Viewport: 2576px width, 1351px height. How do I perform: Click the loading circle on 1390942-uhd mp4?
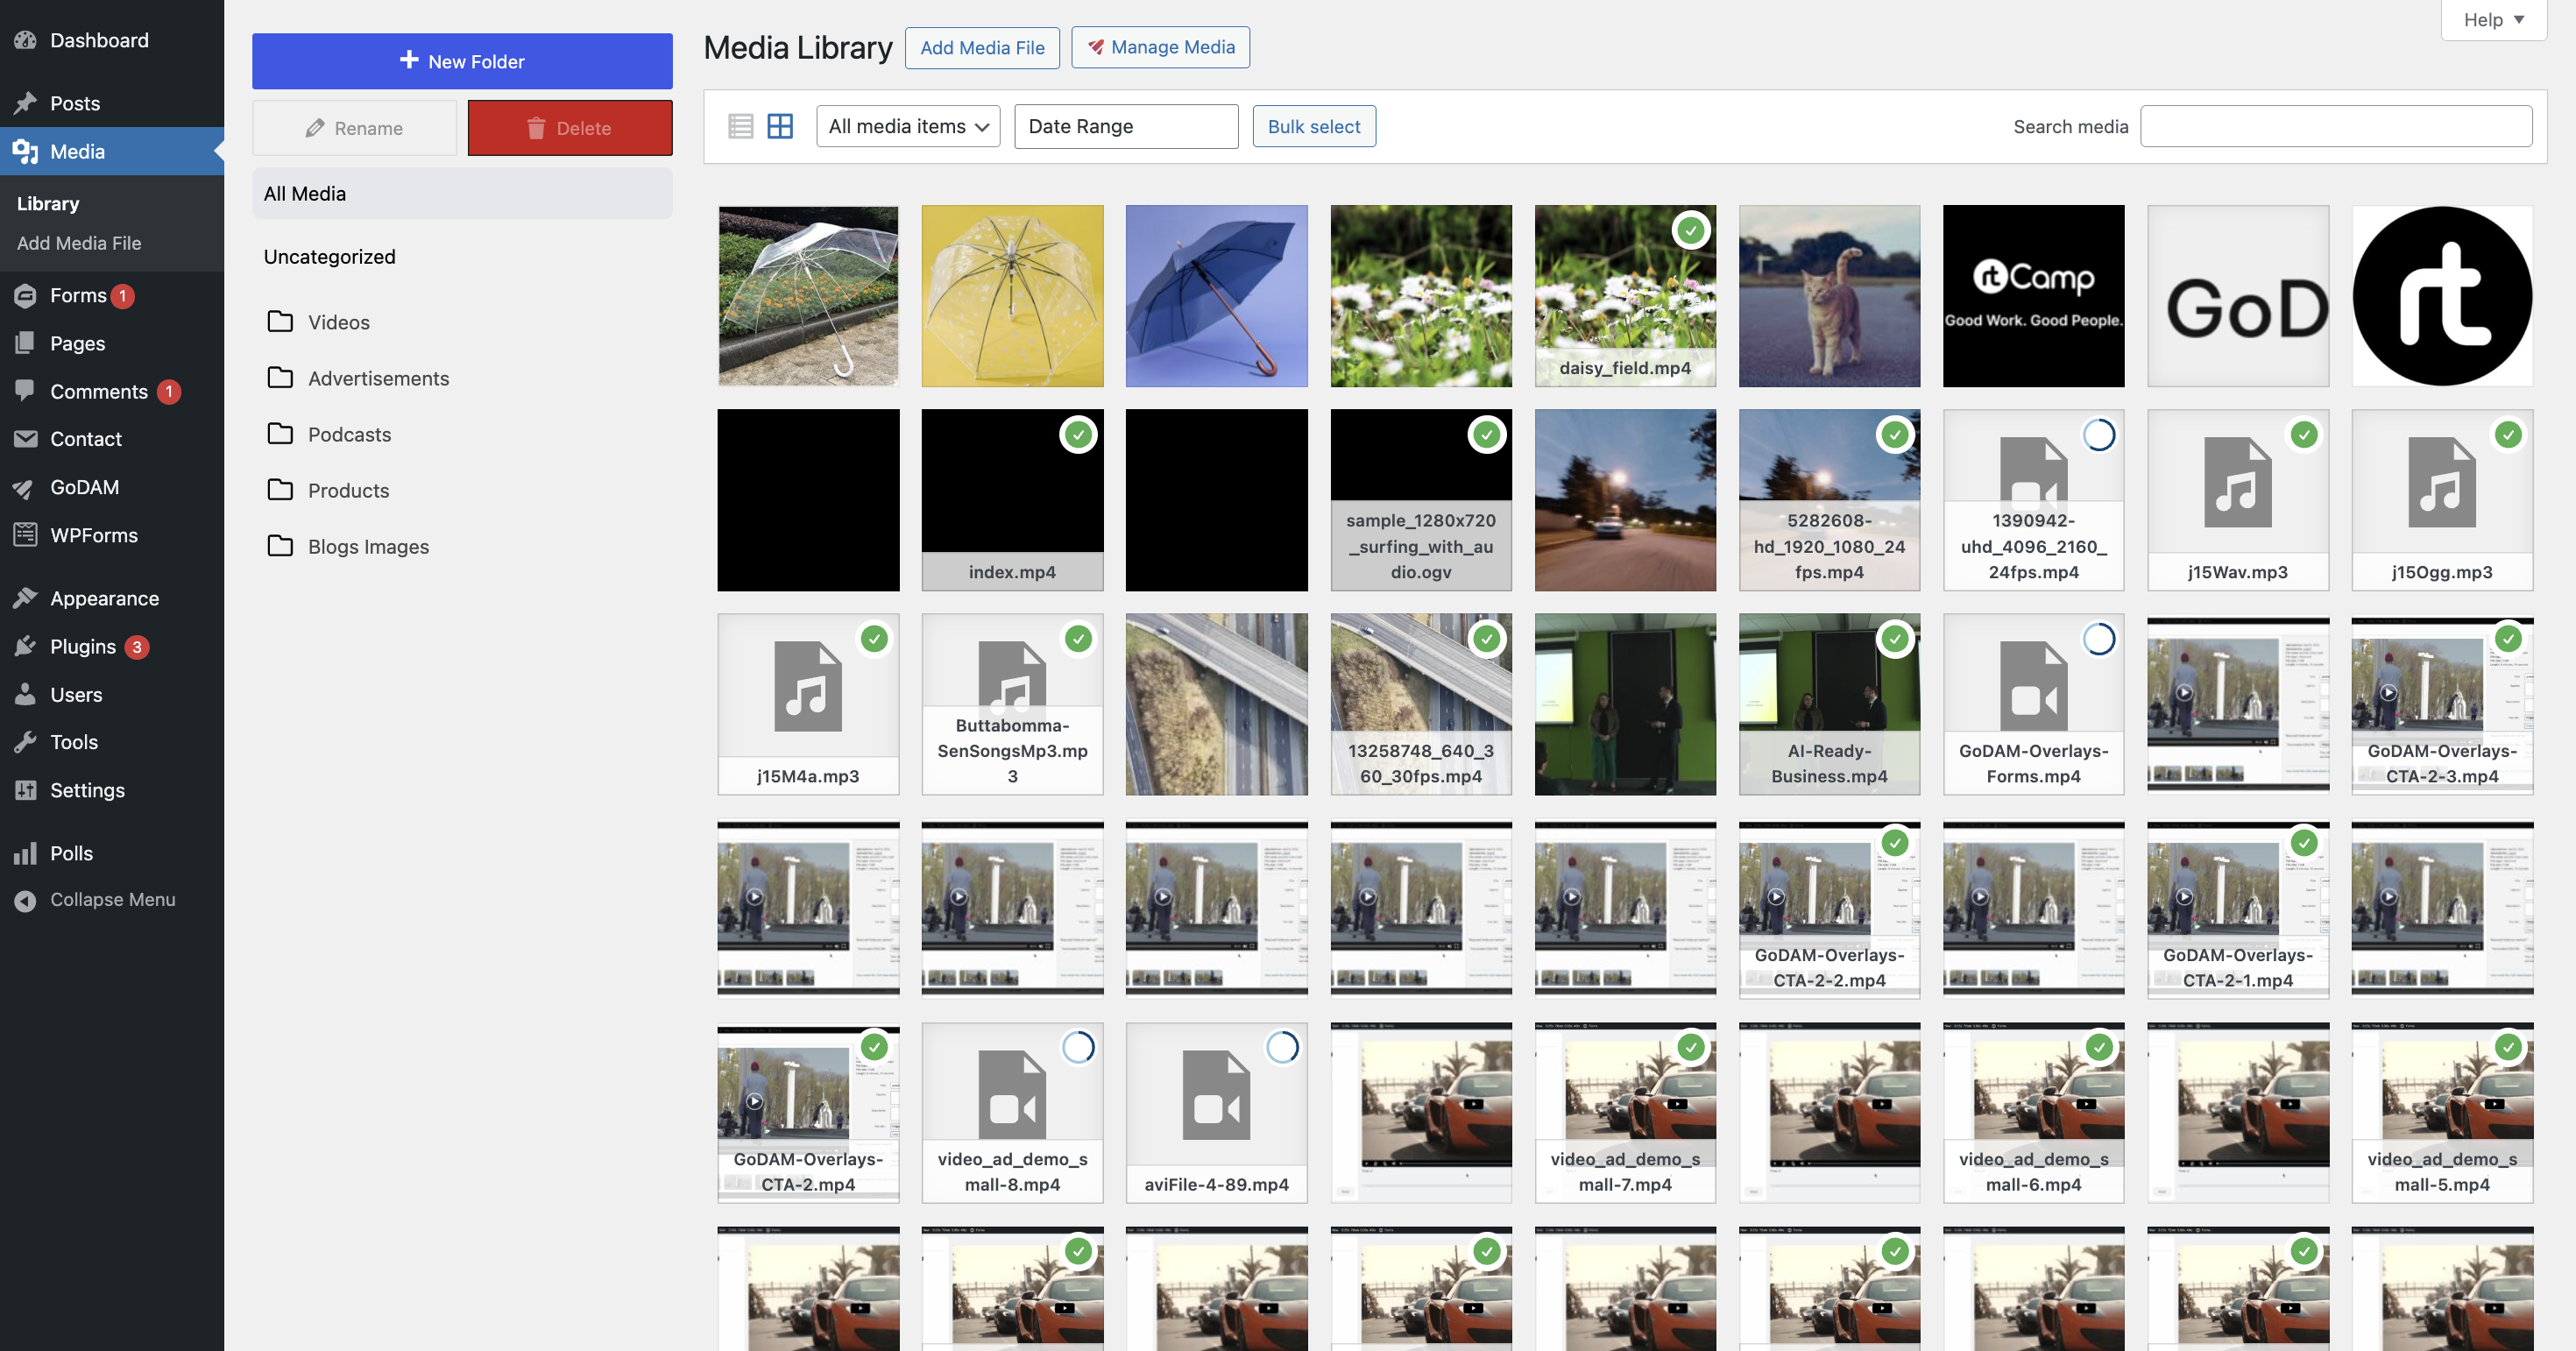tap(2099, 435)
